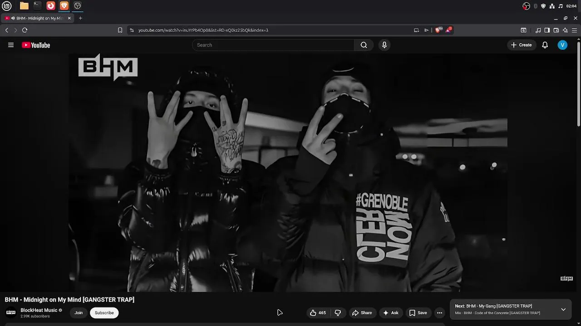581x326 pixels.
Task: Click the BHM watermark in the video corner
Action: pos(566,278)
